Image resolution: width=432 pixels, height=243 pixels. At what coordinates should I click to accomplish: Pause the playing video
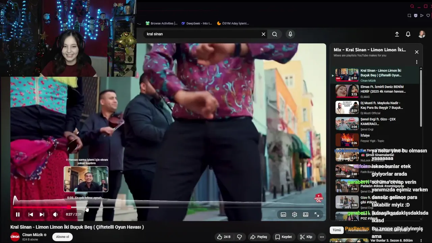[x=18, y=214]
